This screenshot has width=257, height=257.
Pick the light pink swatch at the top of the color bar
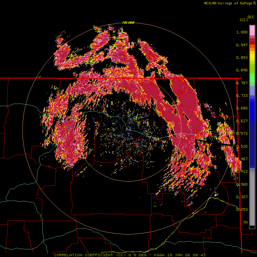pos(252,30)
